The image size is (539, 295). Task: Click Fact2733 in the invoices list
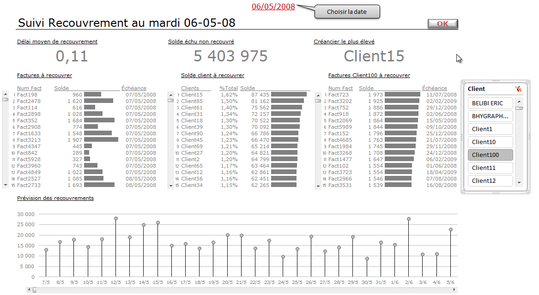[29, 185]
